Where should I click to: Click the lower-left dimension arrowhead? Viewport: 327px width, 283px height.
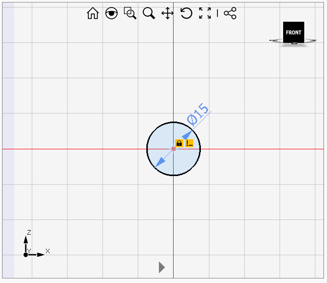[160, 162]
